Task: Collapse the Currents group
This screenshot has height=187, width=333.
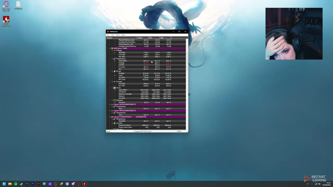Action: coord(112,82)
